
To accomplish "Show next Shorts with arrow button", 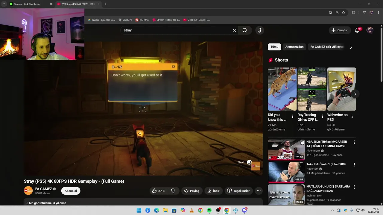I will (355, 94).
